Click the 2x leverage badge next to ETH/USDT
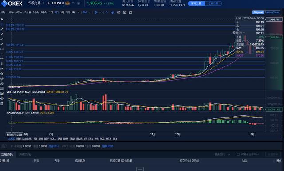 (x=67, y=3)
